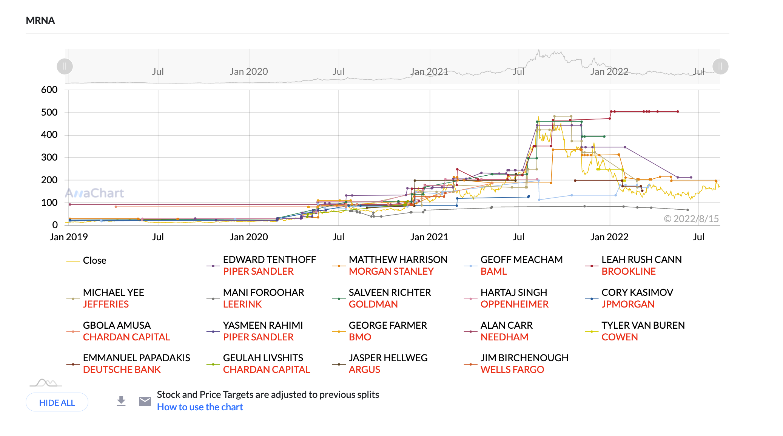Toggle Yasmeen Rahimi Piper Sandler legend
Viewport: 783px width, 436px height.
255,331
